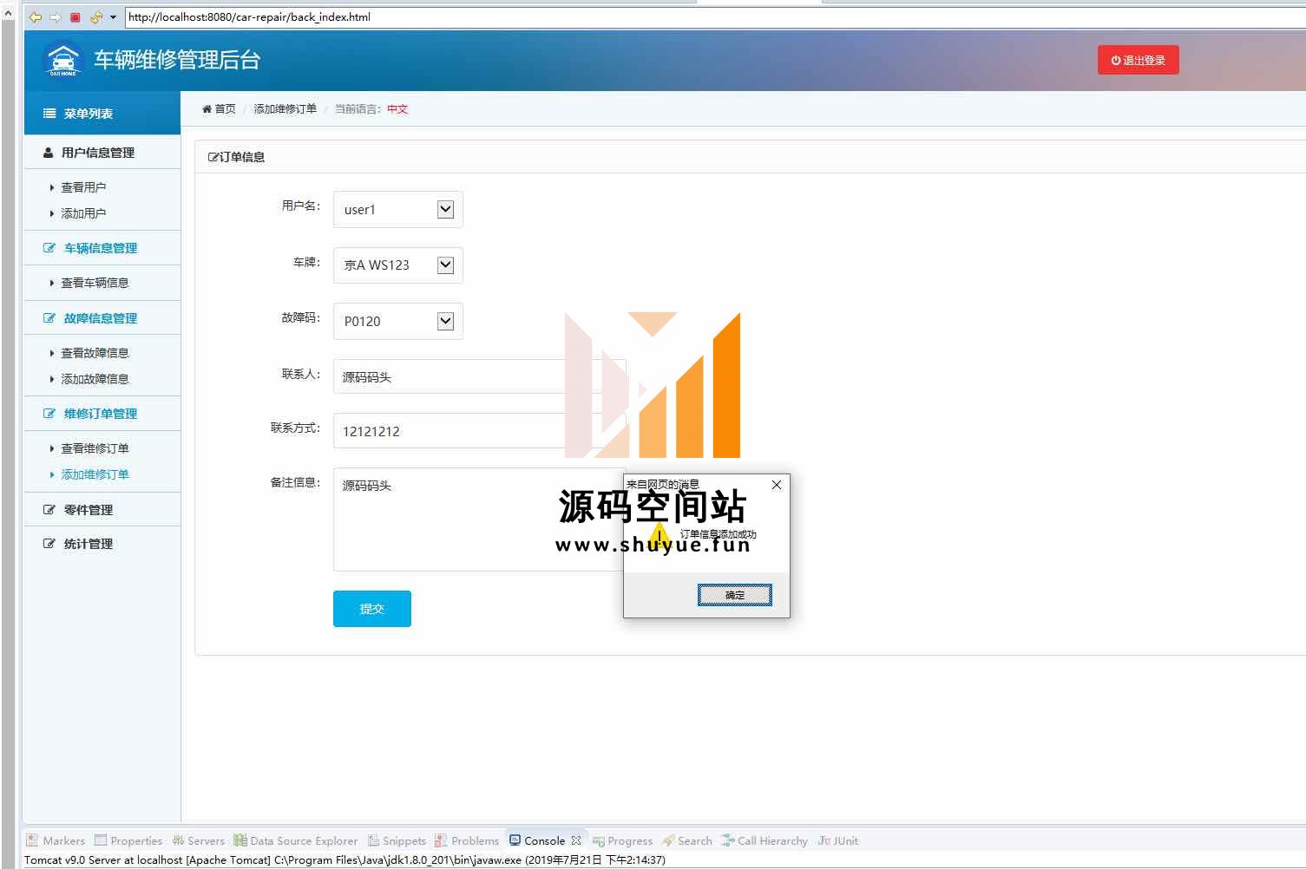Close the Console view with its X icon
The image size is (1306, 869).
576,840
